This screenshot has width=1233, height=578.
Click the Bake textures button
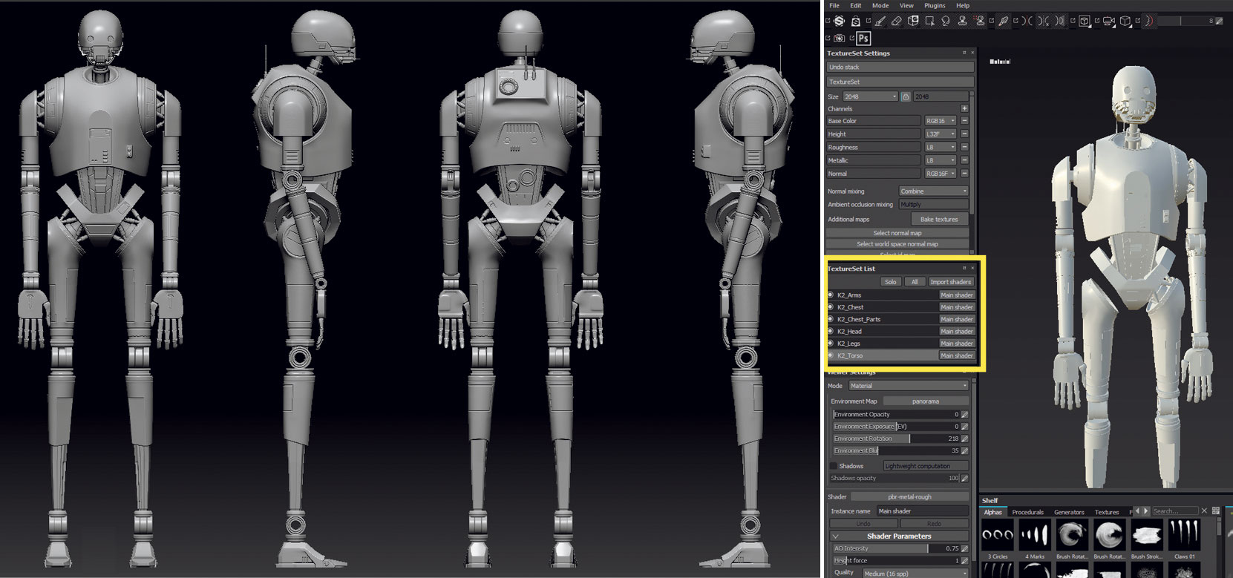939,219
